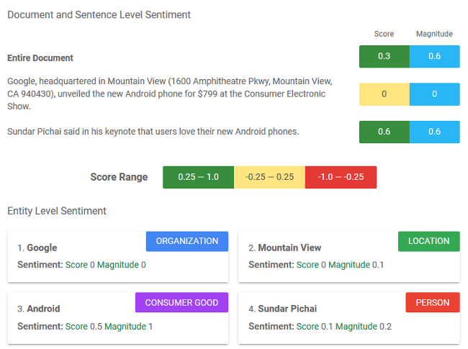
Task: Click the green 0.25 — 1.0 range swatch
Action: (198, 177)
